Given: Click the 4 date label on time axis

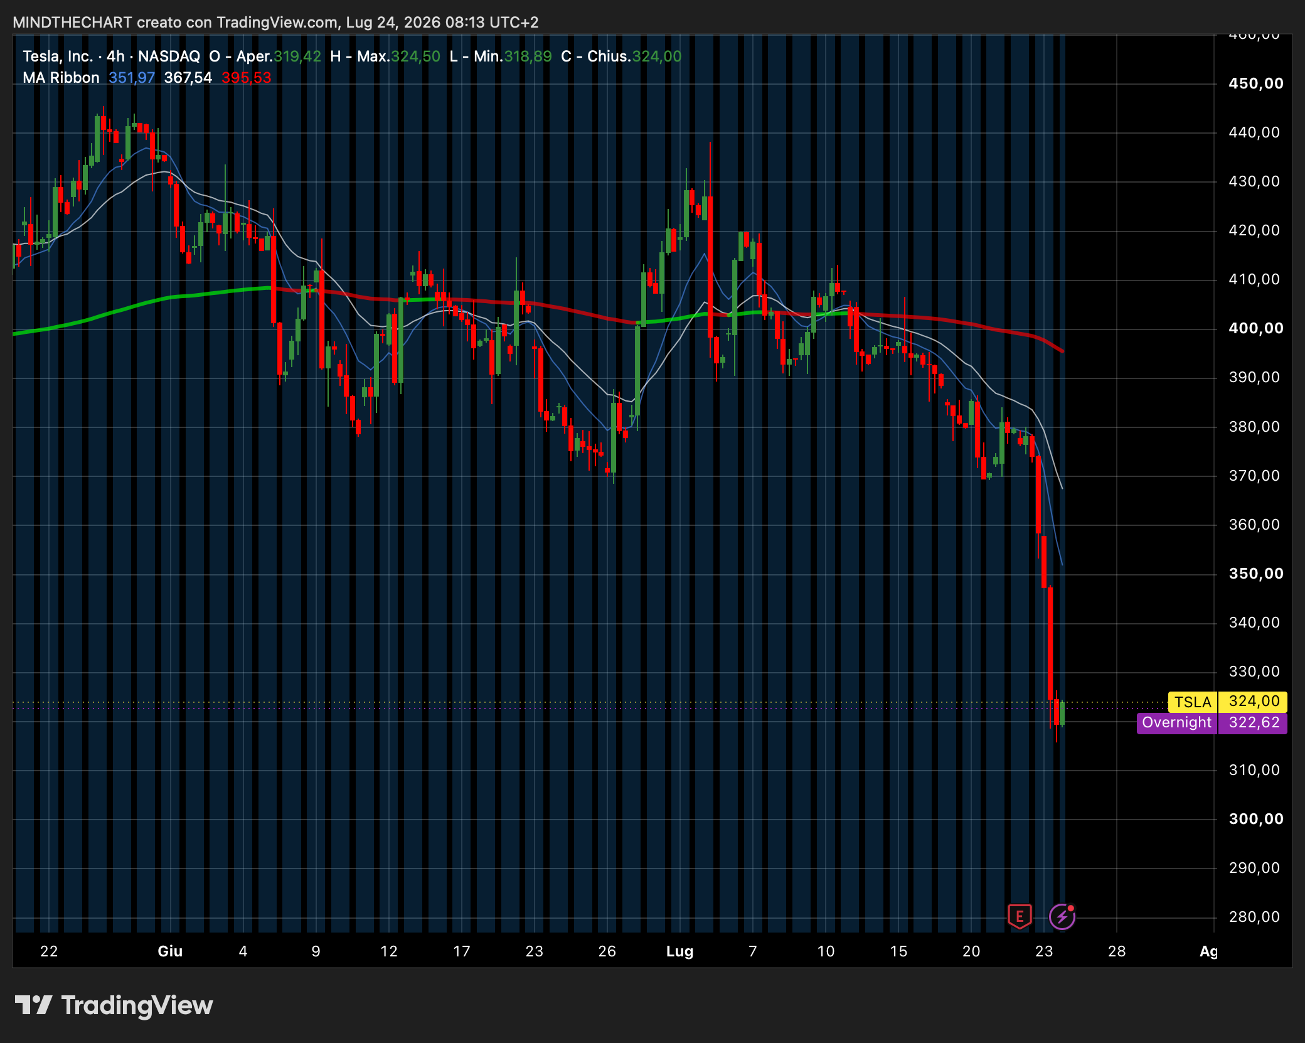Looking at the screenshot, I should [x=243, y=951].
